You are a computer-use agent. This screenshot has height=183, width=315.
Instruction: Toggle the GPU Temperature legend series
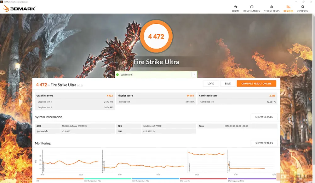tap(156, 179)
